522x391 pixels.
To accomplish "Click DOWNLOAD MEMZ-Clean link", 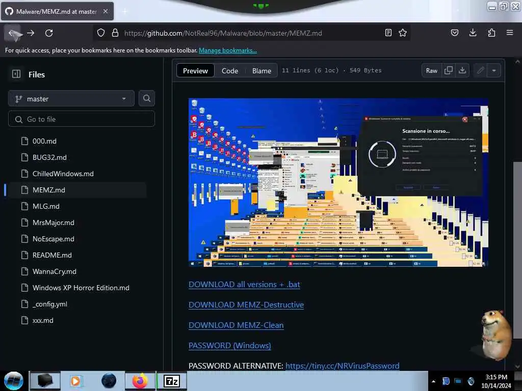I will point(236,325).
